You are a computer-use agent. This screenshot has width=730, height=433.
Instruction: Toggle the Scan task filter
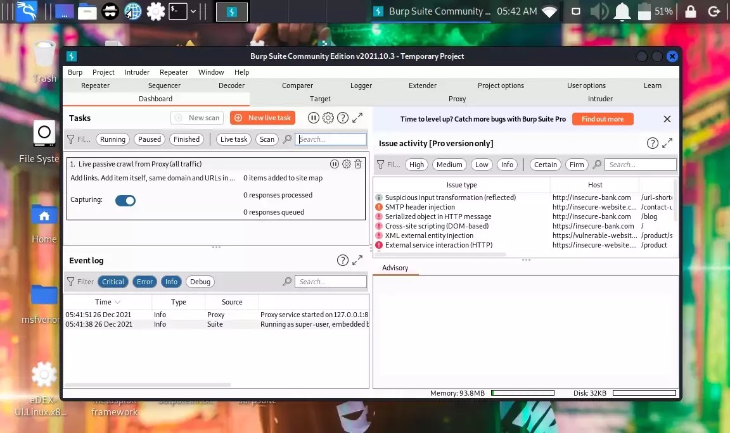(267, 139)
